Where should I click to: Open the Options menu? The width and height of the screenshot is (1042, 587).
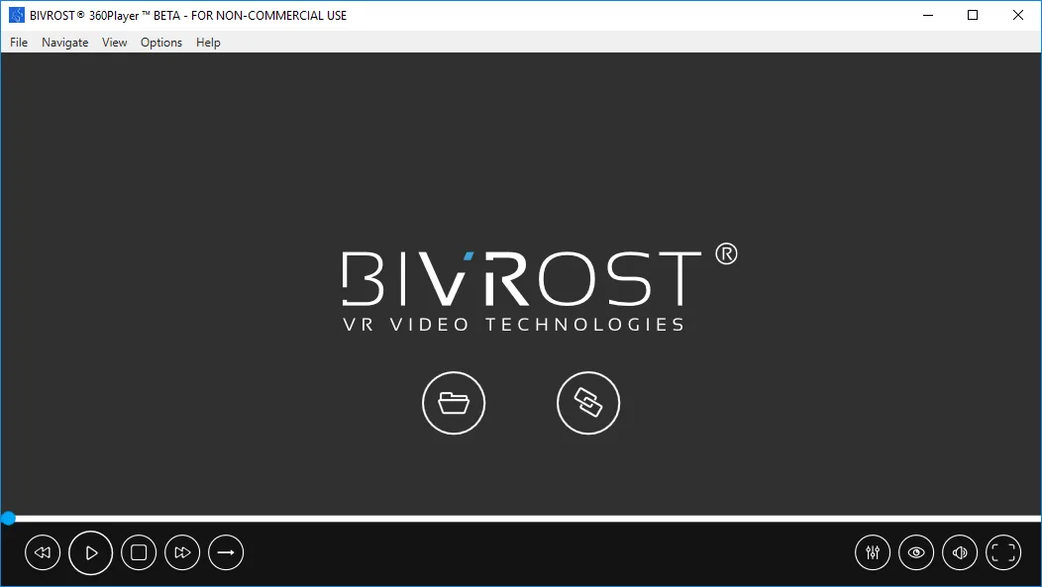tap(161, 43)
